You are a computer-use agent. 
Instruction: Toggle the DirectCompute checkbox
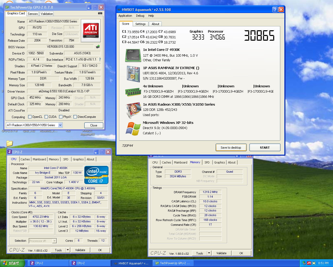[75, 117]
